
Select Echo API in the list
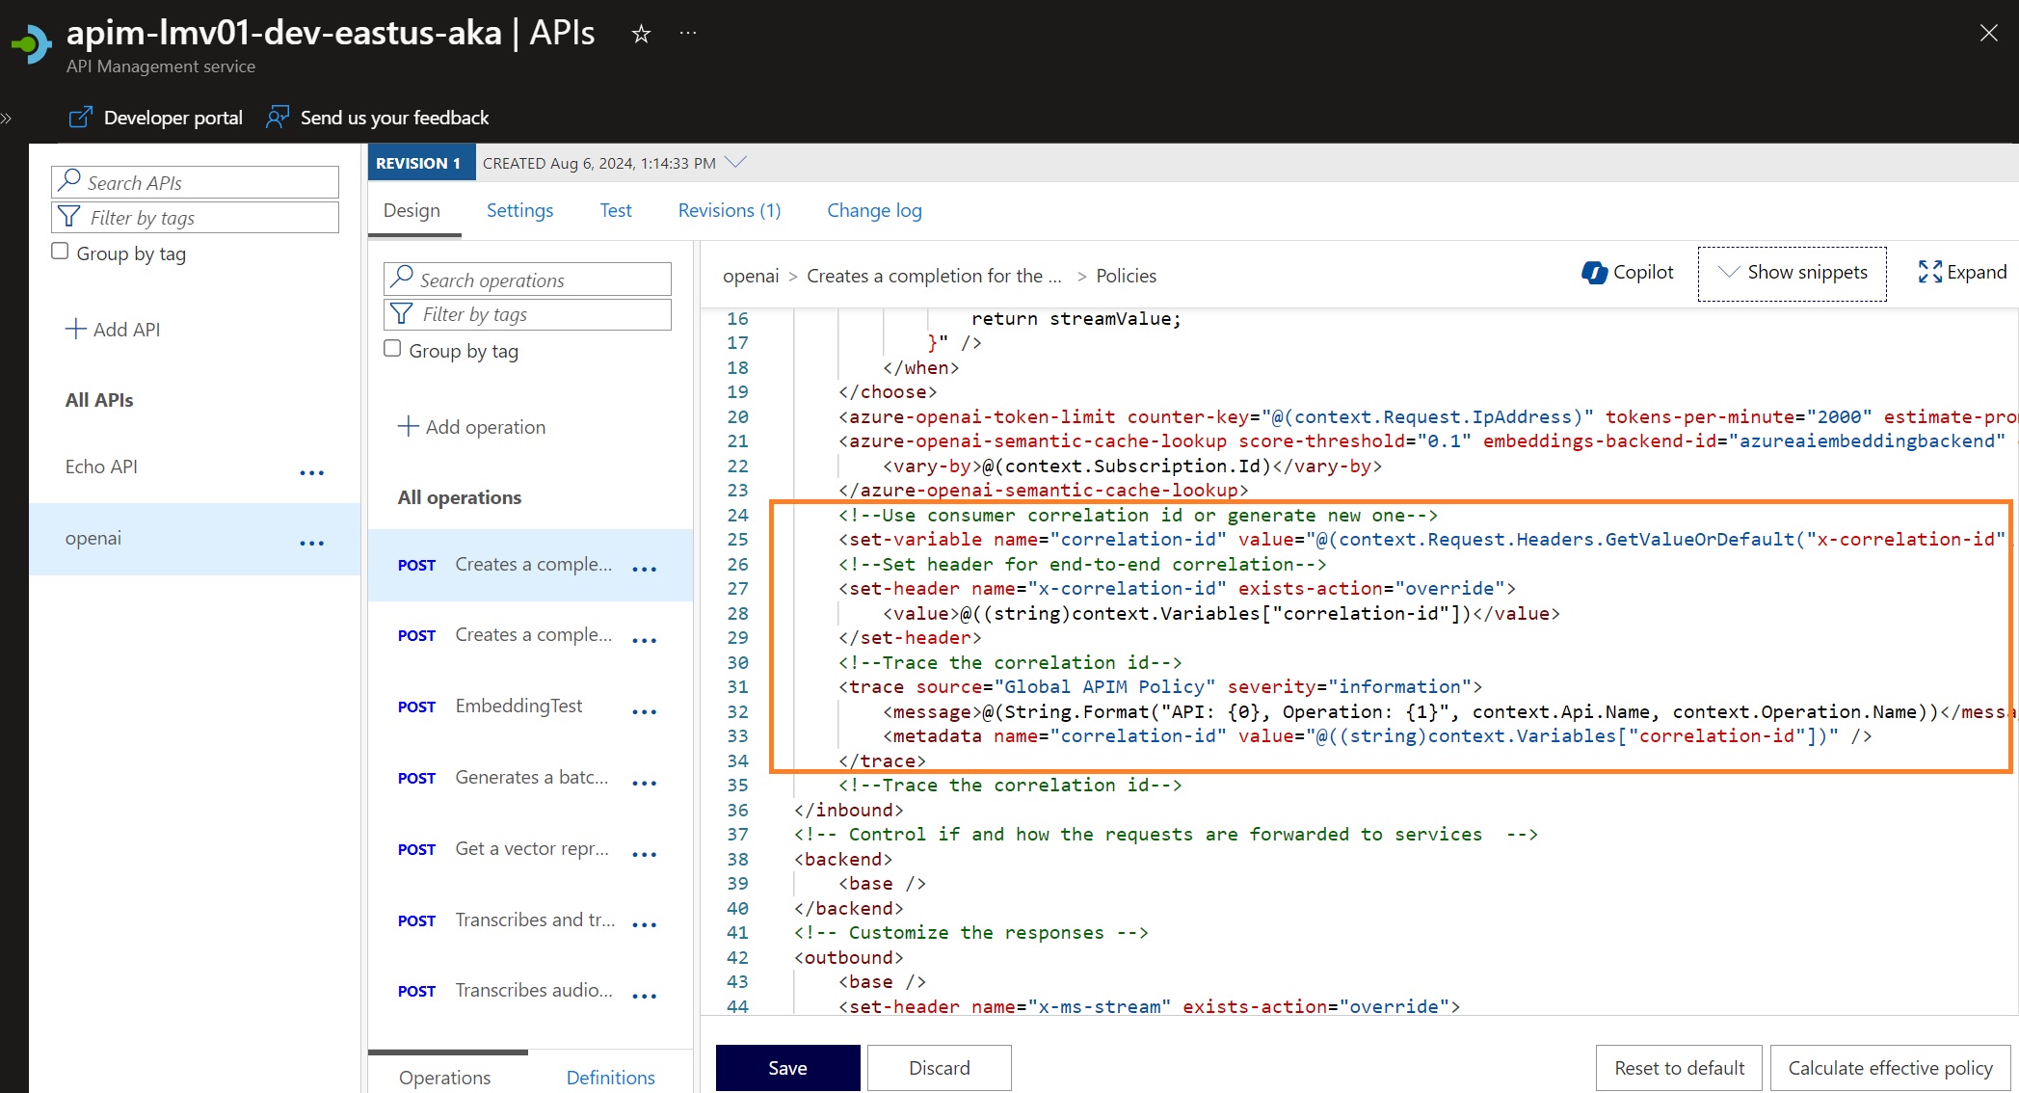click(x=101, y=467)
